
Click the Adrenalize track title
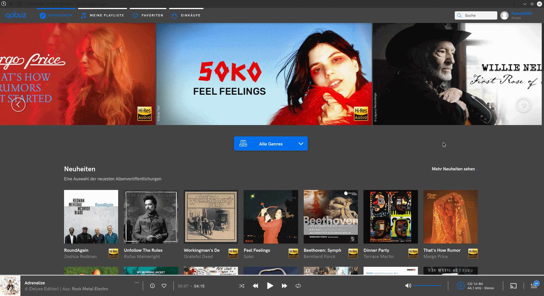coord(35,283)
